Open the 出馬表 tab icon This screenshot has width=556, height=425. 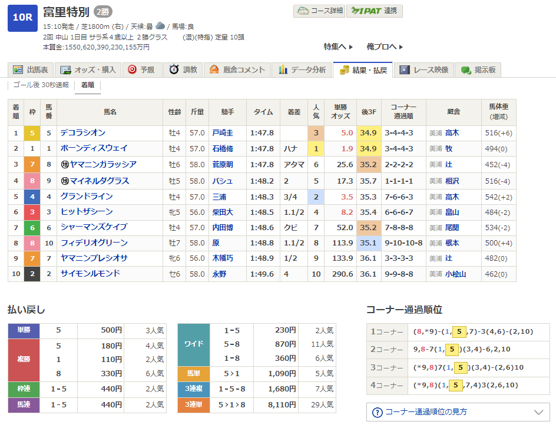(x=18, y=70)
